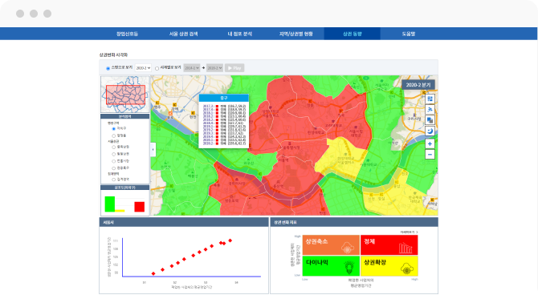Select the 시계열로 보기 radio button
538x299 pixels.
pos(157,68)
